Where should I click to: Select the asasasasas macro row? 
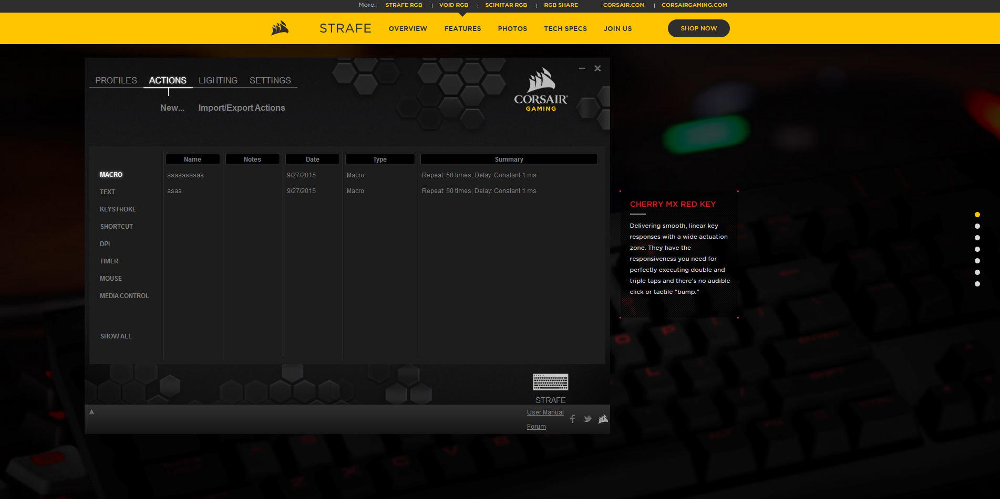pyautogui.click(x=185, y=175)
